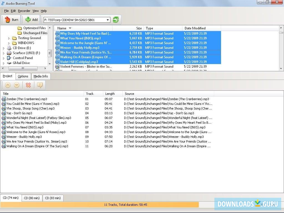Select What You Need (INXS).mp3 in file list
This screenshot has width=284, height=213.
tap(138, 38)
